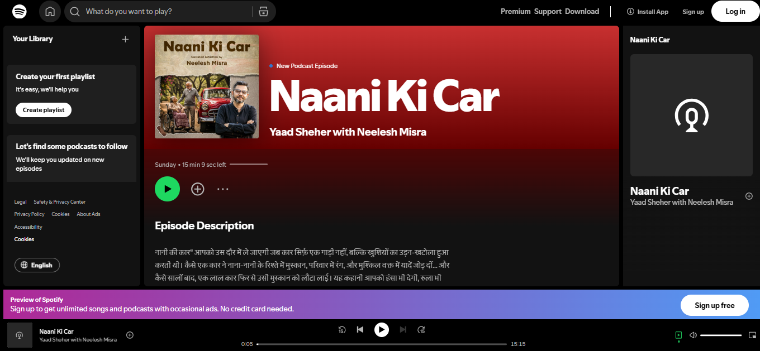The width and height of the screenshot is (760, 351).
Task: Open the Privacy Policy link
Action: [x=30, y=214]
